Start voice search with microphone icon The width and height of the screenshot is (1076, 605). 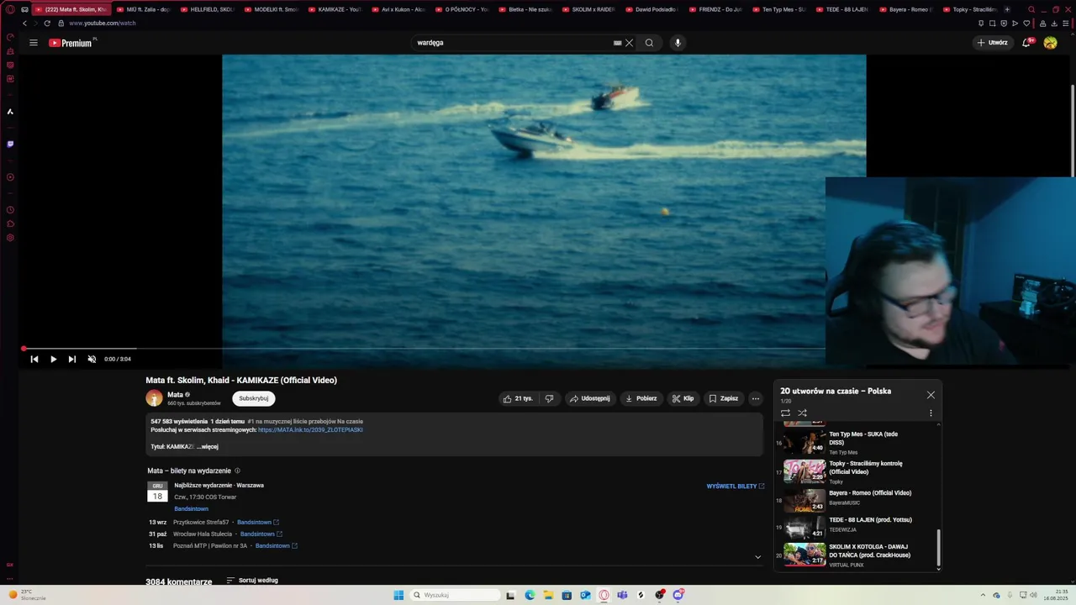(x=678, y=43)
